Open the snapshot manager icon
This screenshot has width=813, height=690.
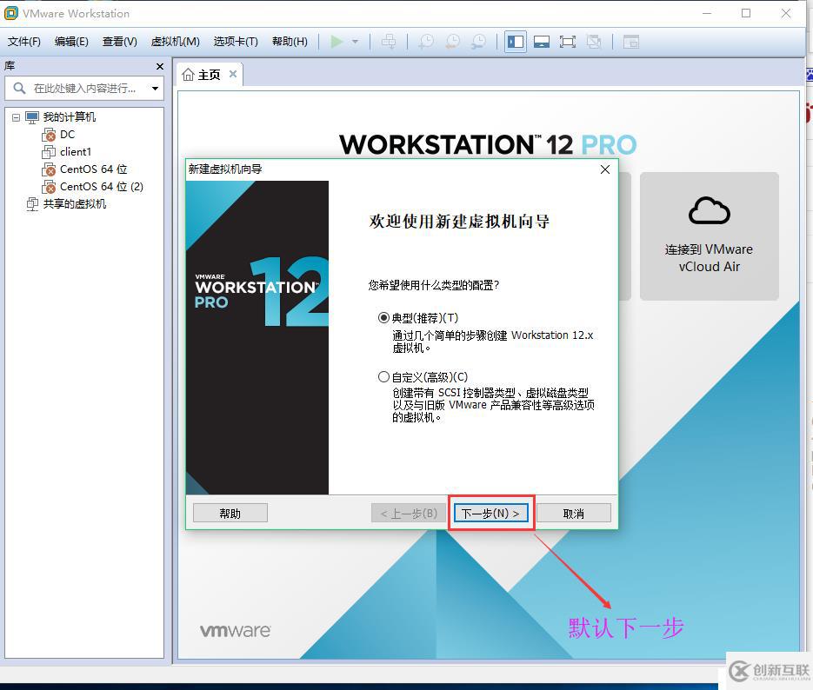coord(478,42)
